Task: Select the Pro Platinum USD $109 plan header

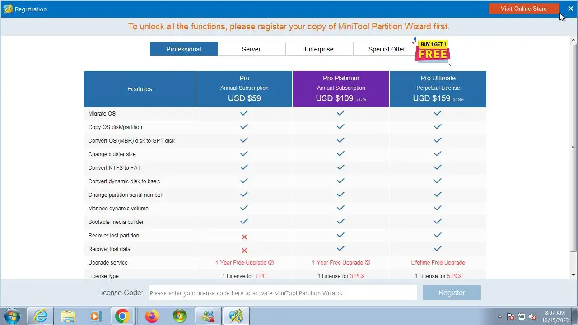Action: 341,89
